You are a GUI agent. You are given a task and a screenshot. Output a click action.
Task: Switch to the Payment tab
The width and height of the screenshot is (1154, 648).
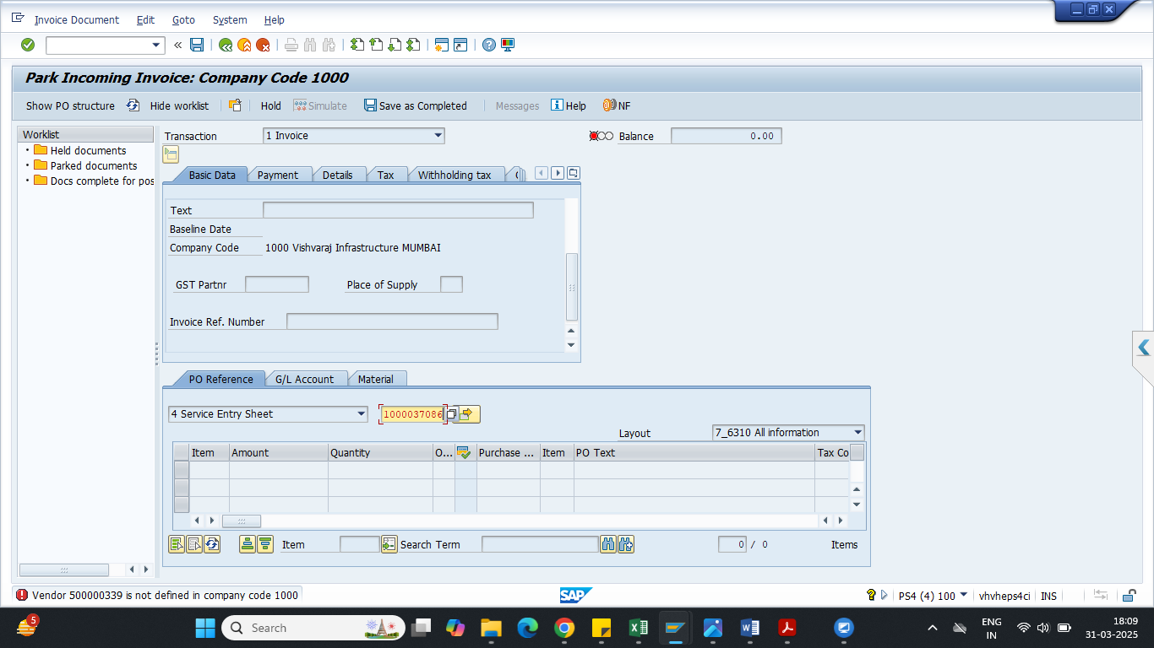pos(277,175)
